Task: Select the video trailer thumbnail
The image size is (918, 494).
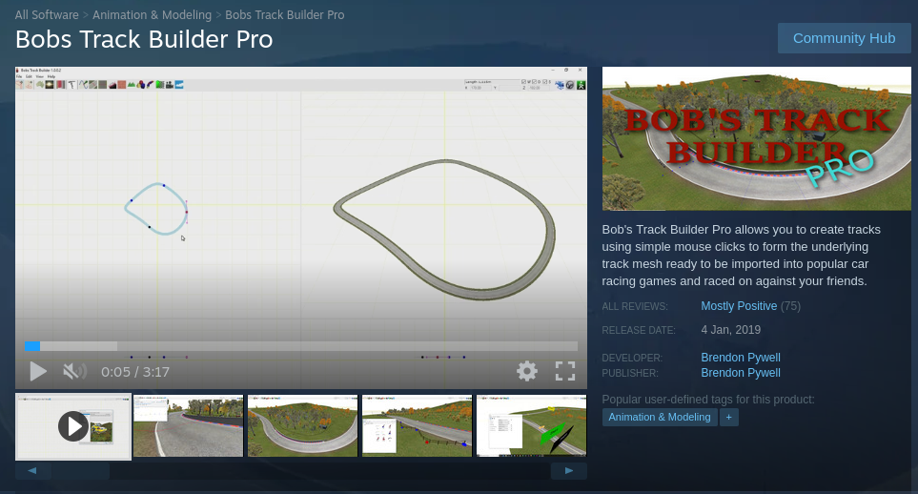Action: click(x=73, y=425)
